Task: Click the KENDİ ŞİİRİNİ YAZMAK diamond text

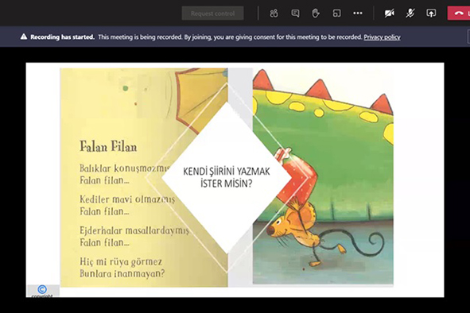Action: [227, 177]
